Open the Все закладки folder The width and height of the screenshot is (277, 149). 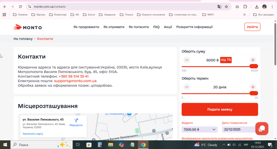tap(263, 14)
